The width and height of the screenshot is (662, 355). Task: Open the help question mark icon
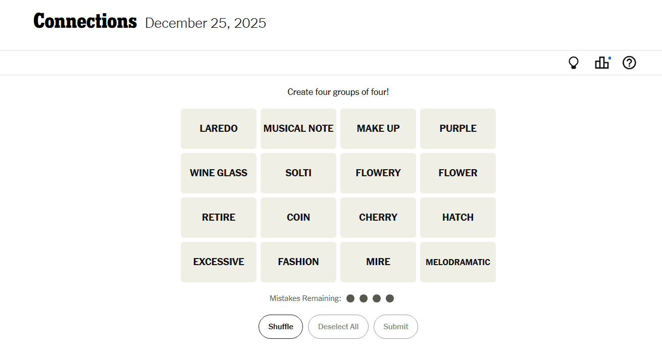(x=629, y=63)
